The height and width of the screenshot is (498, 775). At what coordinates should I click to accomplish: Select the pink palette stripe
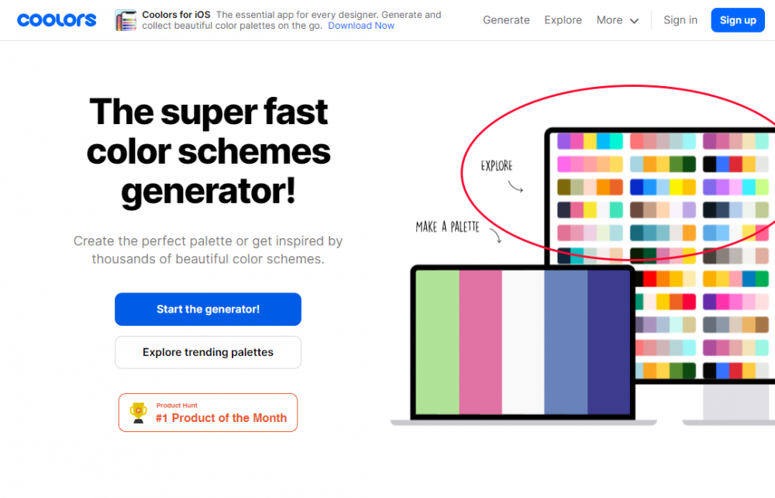480,341
